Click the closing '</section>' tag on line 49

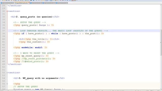[15, 64]
